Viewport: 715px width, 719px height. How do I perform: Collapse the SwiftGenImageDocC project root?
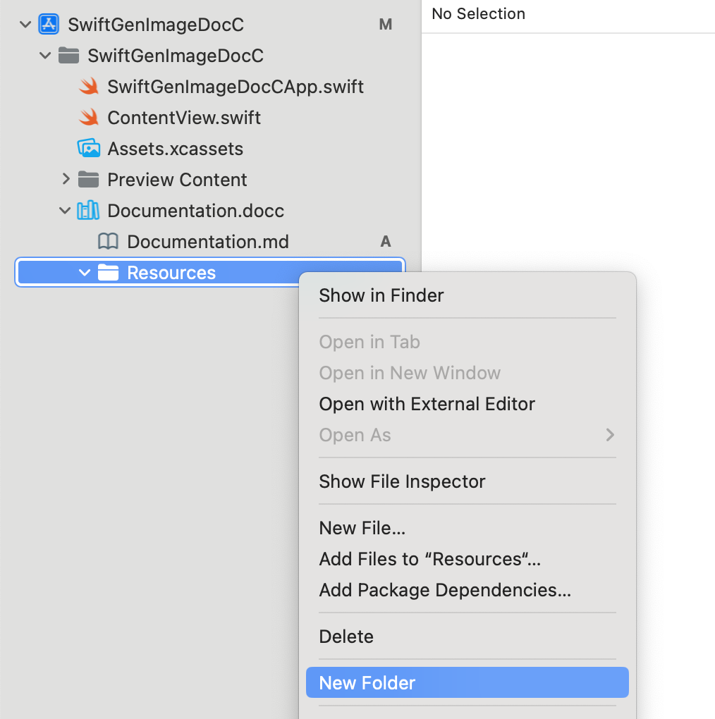pyautogui.click(x=26, y=25)
